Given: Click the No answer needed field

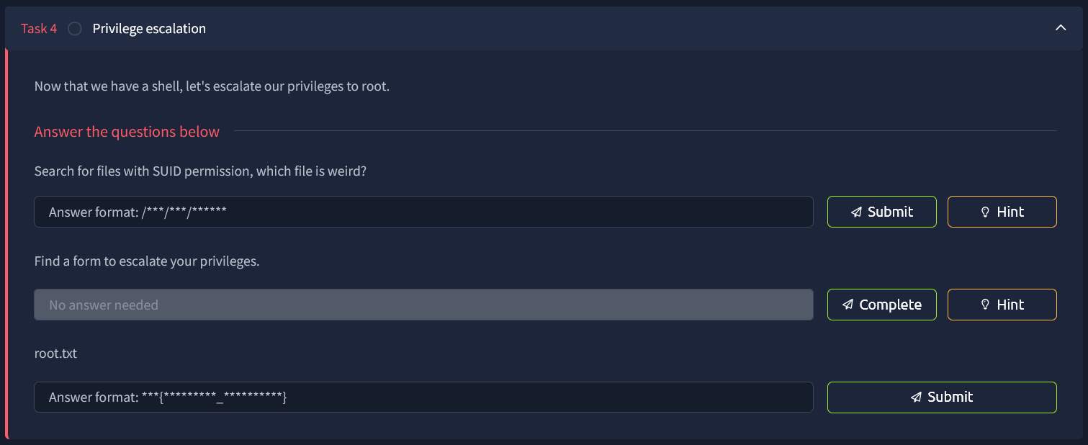Looking at the screenshot, I should tap(423, 305).
